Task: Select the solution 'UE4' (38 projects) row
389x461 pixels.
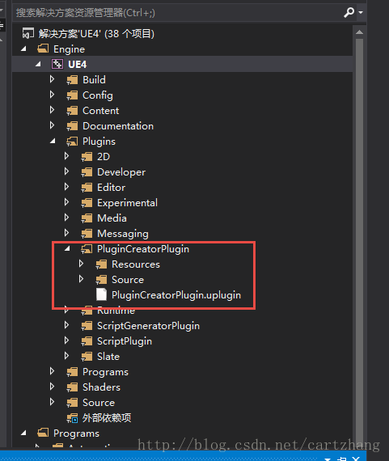Action: [182, 33]
